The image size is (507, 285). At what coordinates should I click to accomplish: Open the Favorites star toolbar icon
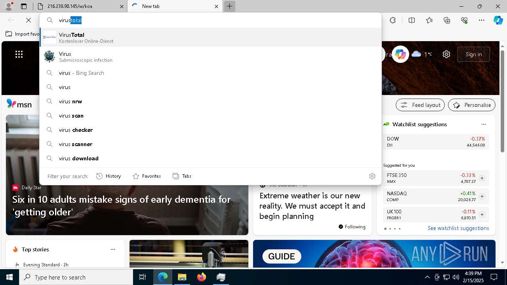pyautogui.click(x=429, y=20)
